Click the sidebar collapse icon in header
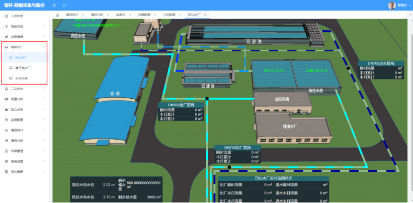 coord(54,5)
